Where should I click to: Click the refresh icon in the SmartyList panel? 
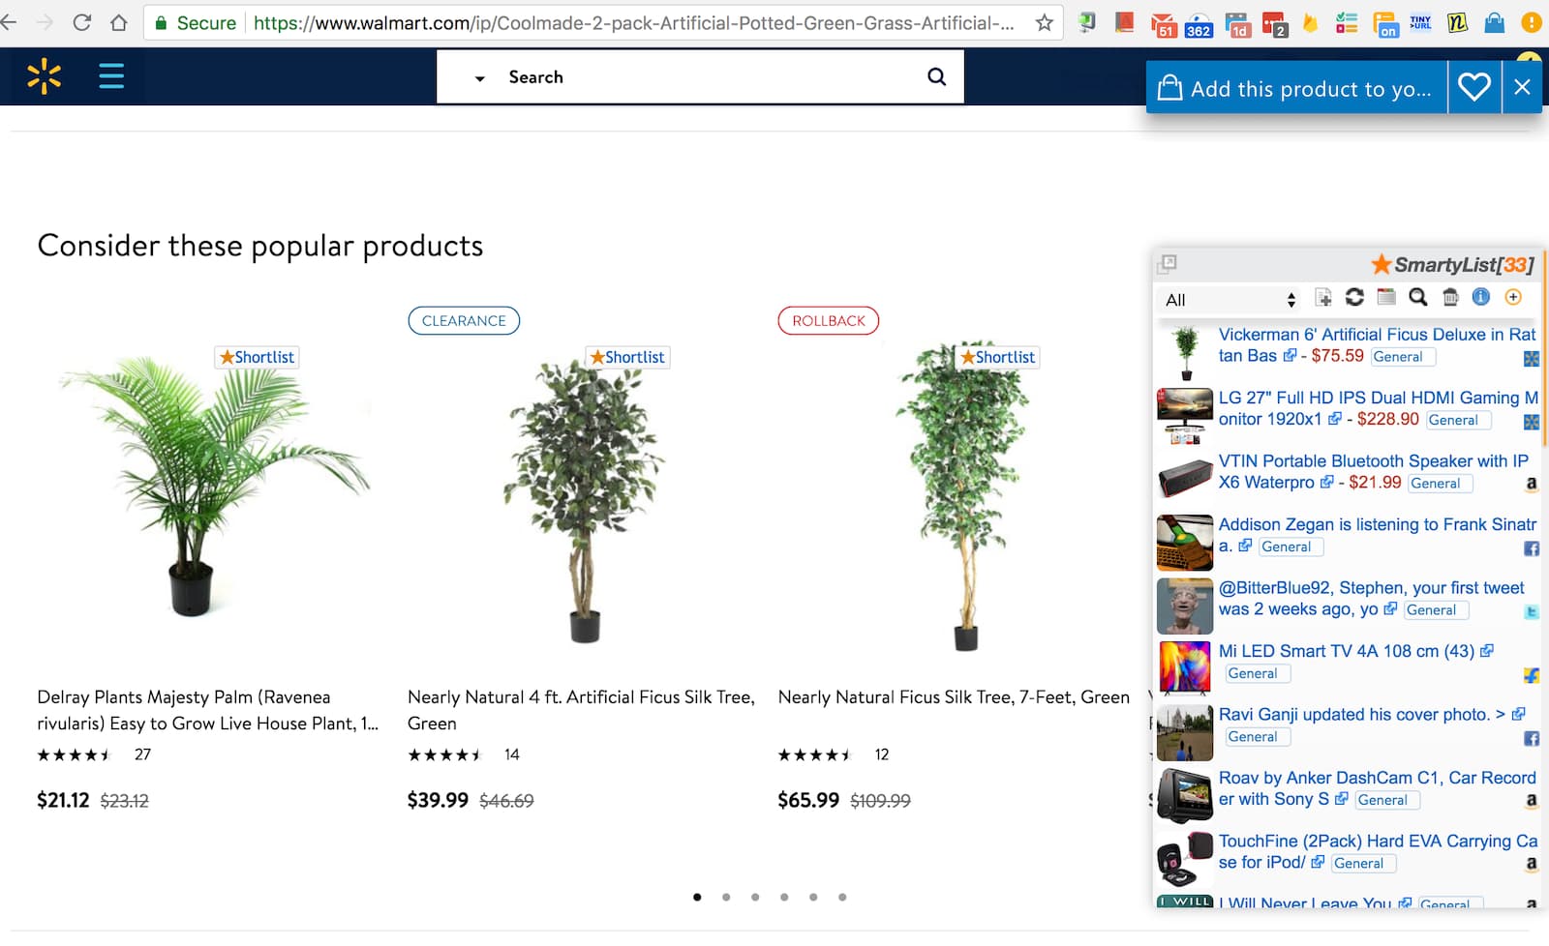(1354, 298)
